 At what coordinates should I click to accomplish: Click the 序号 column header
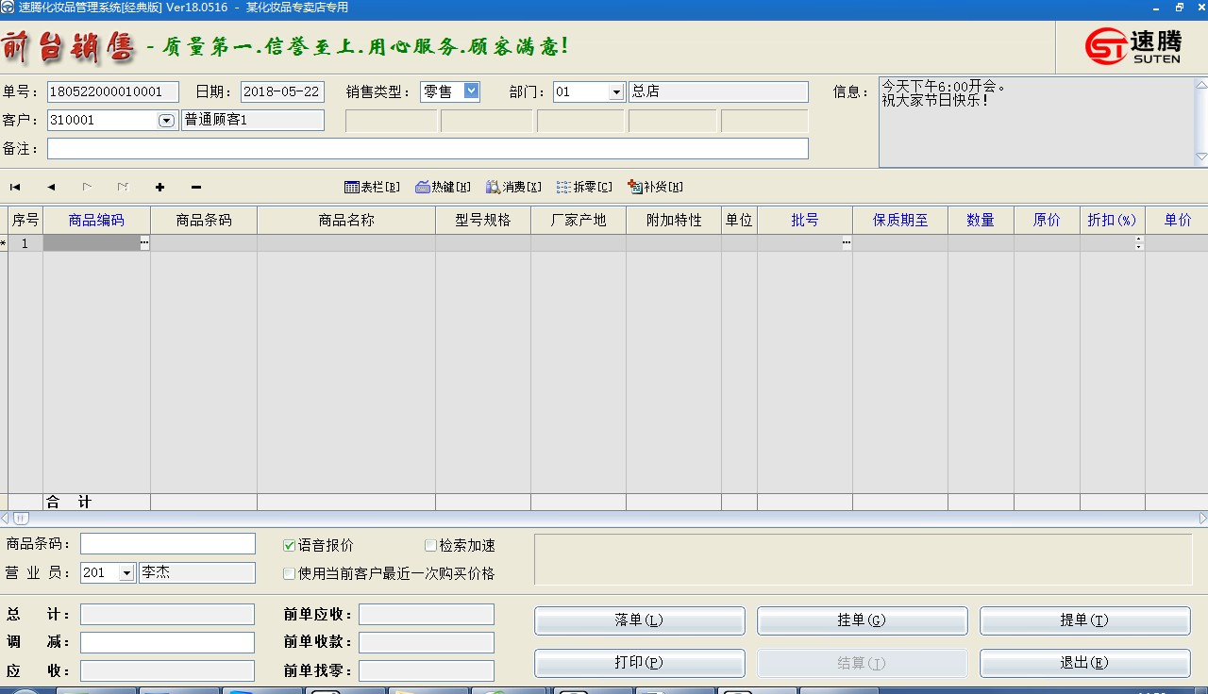click(25, 220)
